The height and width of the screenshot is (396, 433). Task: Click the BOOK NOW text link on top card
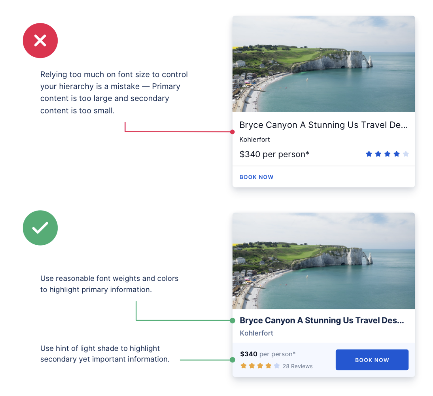click(x=256, y=177)
